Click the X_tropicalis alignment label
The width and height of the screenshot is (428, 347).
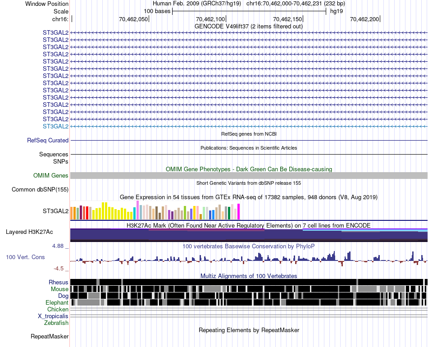click(x=53, y=316)
